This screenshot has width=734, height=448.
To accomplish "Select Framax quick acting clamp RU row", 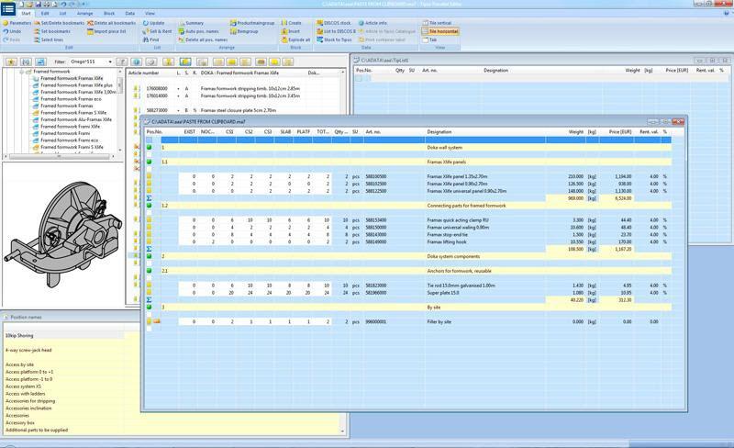I will 408,220.
